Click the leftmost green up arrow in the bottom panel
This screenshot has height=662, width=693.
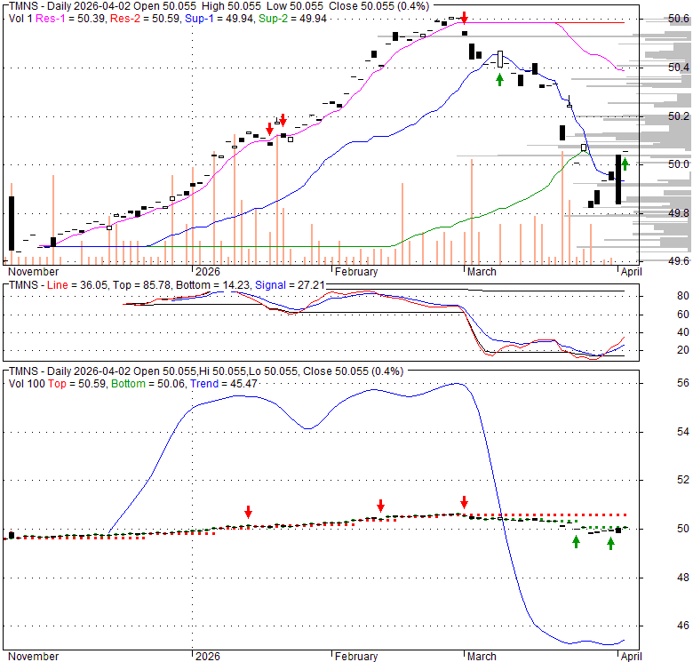click(576, 540)
